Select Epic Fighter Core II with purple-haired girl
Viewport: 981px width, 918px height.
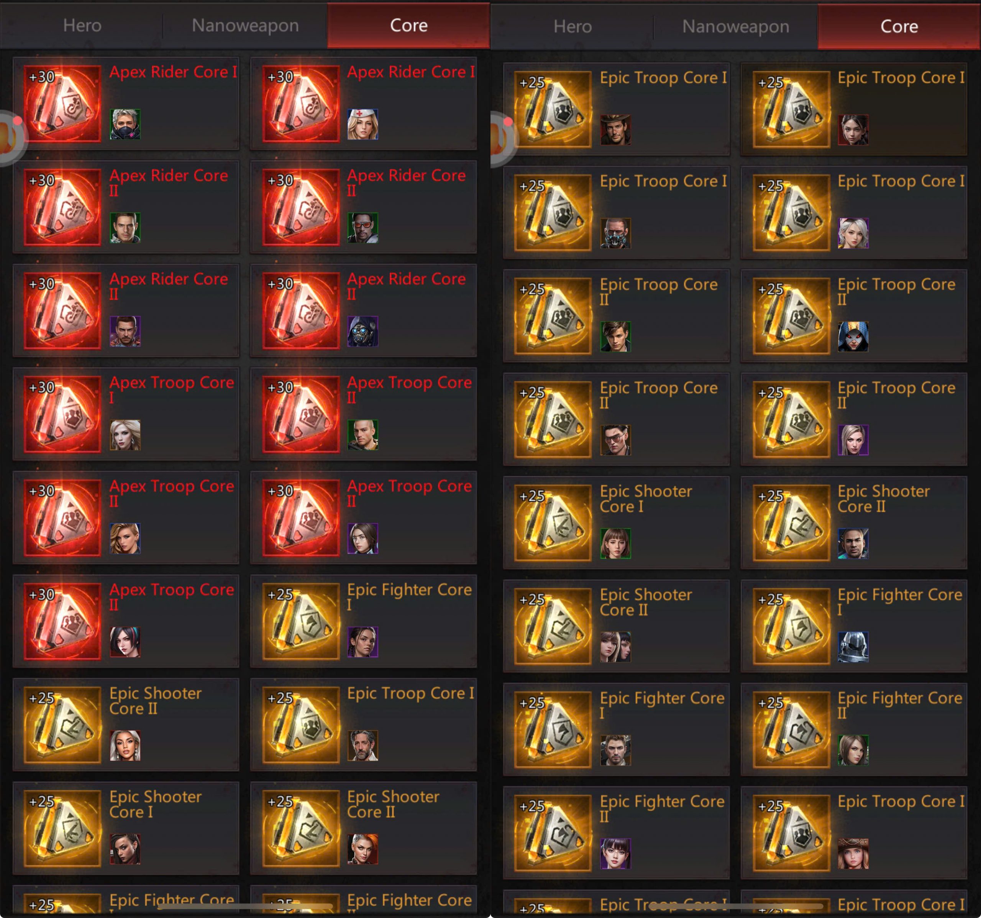pos(616,833)
